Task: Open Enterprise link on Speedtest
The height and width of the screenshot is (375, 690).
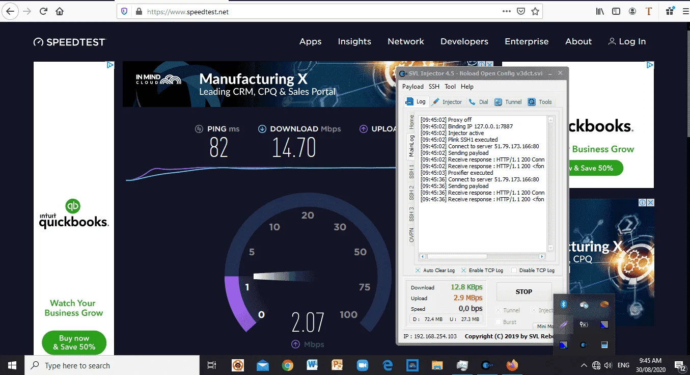Action: coord(527,42)
